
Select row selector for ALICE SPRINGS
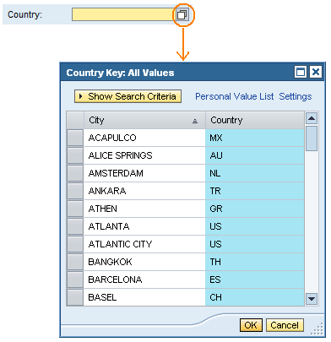(x=75, y=155)
